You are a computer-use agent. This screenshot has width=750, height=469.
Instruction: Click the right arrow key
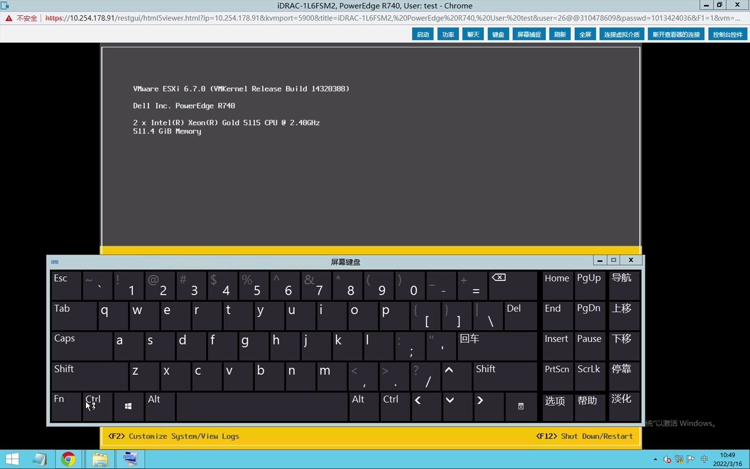click(x=488, y=406)
